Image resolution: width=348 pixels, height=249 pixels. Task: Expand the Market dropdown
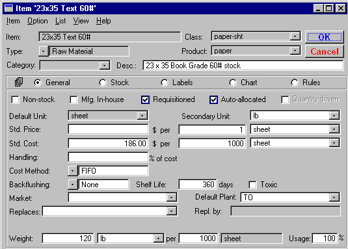(171, 198)
